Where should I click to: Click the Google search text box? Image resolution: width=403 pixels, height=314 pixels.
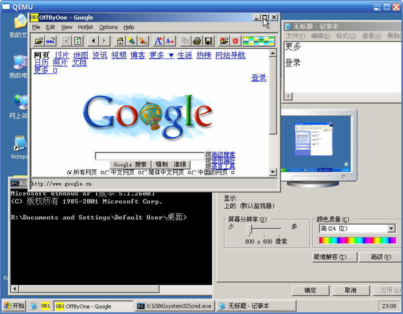[x=149, y=155]
